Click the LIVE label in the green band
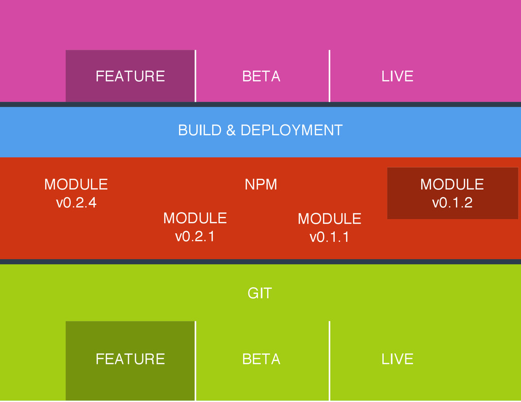This screenshot has height=402, width=521. pyautogui.click(x=397, y=359)
